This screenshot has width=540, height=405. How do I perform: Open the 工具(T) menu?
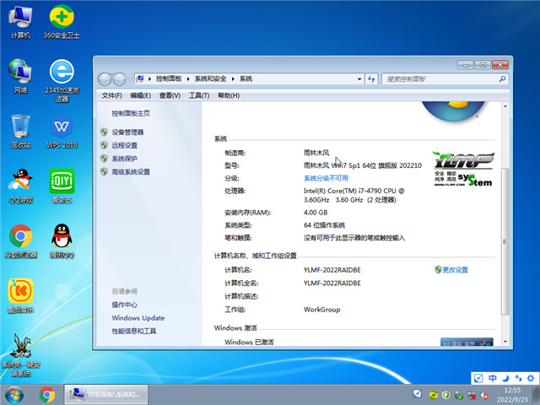(x=198, y=95)
